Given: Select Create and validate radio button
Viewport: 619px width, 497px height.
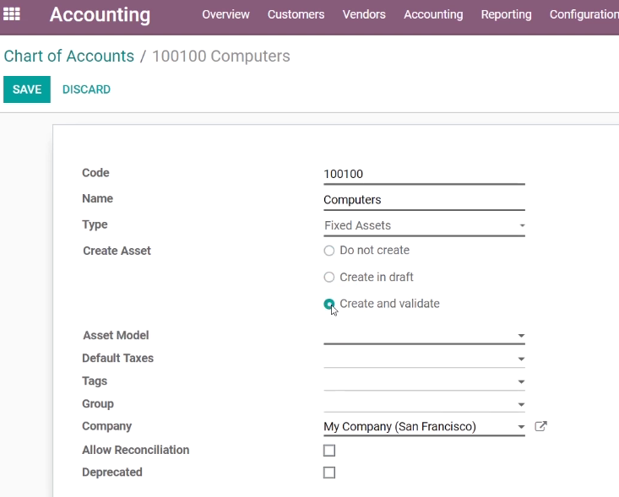Looking at the screenshot, I should click(x=329, y=304).
